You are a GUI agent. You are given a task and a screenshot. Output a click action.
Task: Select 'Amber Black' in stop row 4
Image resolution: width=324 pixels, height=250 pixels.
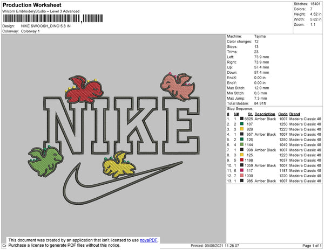pos(265,134)
